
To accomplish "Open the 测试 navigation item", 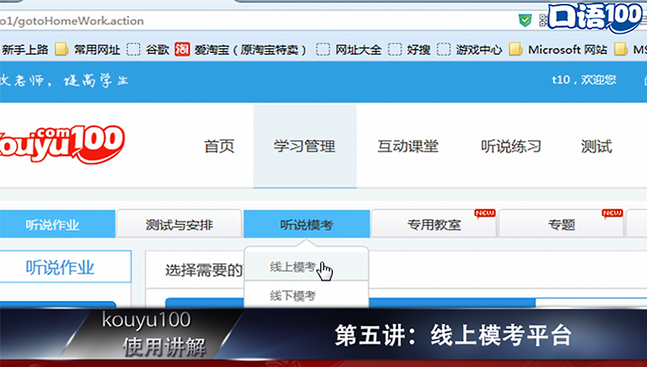I will click(x=596, y=146).
